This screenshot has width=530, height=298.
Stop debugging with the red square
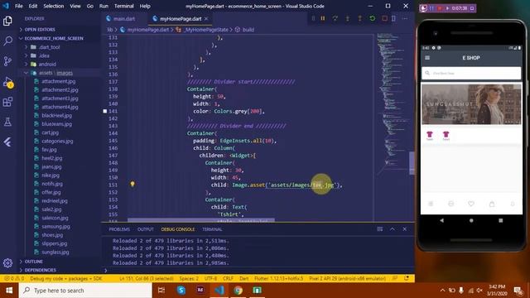(384, 18)
